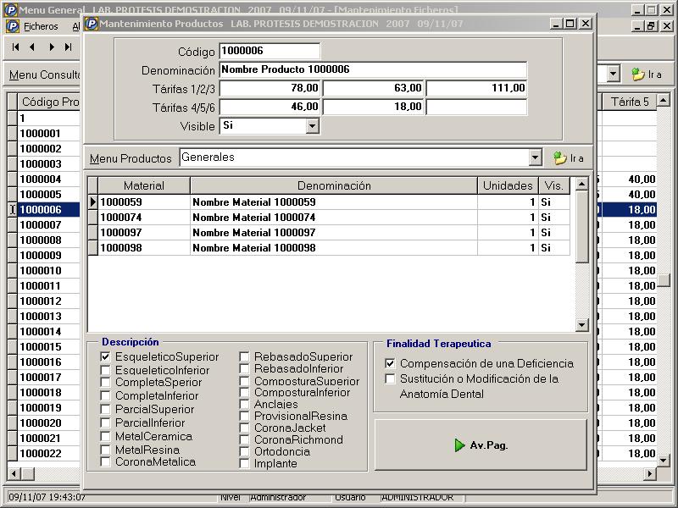The width and height of the screenshot is (678, 508).
Task: Click the Nombre Material 1000059 cell
Action: tap(334, 202)
